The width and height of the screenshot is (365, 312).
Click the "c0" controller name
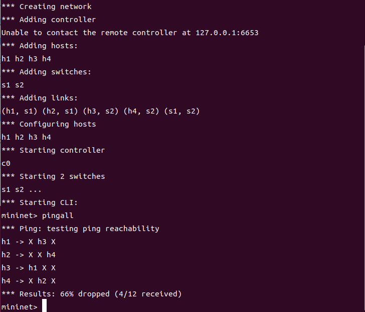pos(6,163)
